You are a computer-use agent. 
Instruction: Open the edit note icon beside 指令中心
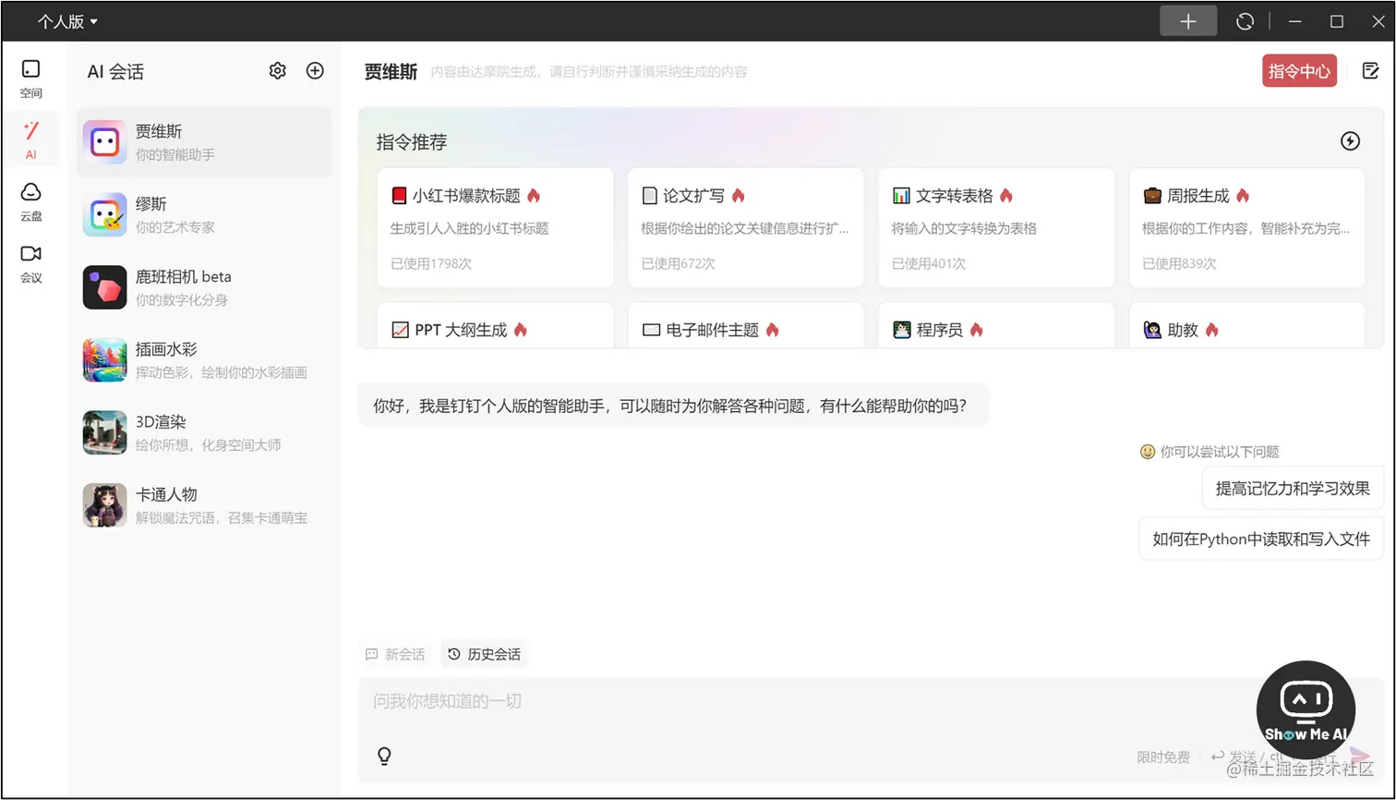click(1371, 71)
